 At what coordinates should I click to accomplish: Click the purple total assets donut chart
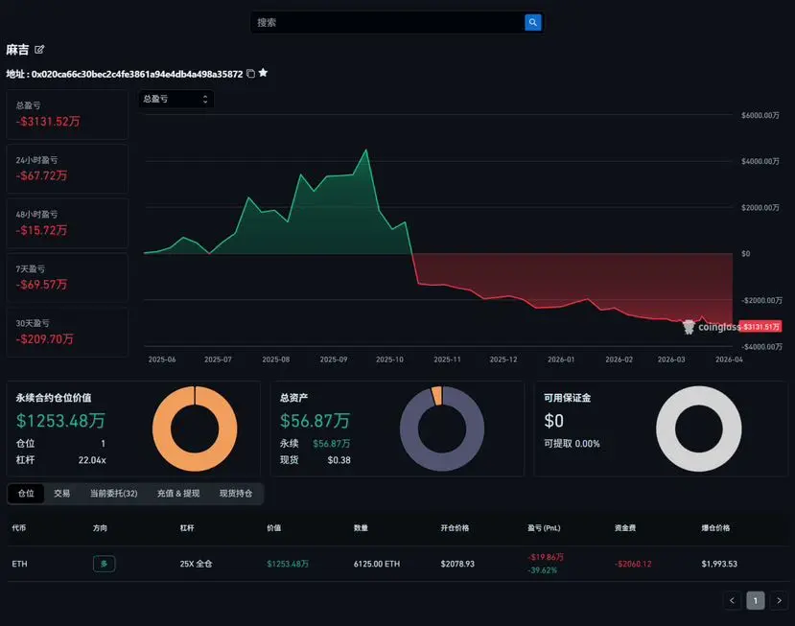click(x=442, y=429)
